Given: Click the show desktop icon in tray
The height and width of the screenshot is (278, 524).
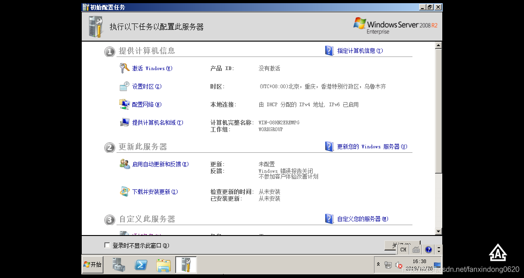Looking at the screenshot, I should click(x=437, y=265).
